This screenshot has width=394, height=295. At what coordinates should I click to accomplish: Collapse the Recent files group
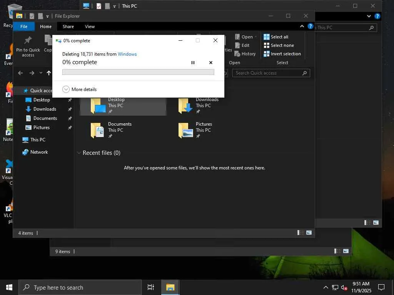click(78, 153)
